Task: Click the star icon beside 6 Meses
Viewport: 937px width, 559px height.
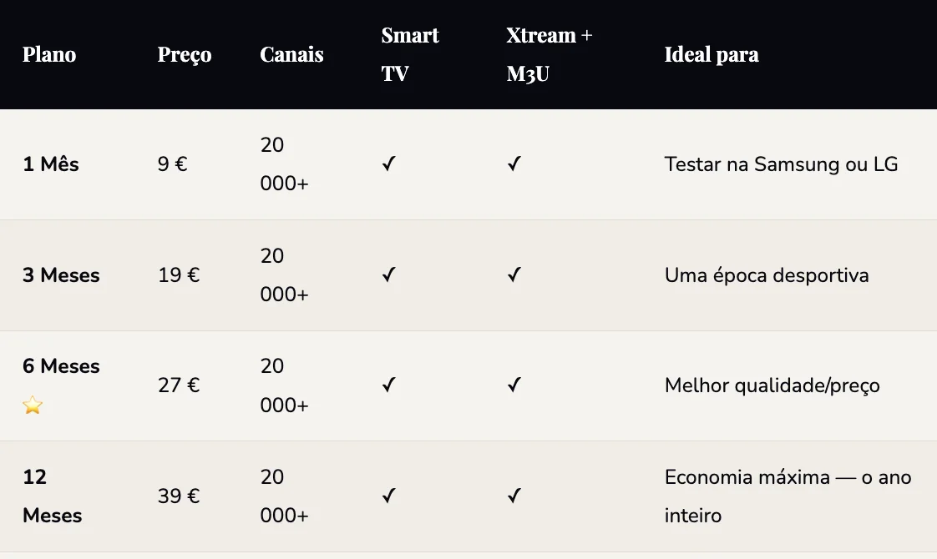Action: click(x=33, y=405)
